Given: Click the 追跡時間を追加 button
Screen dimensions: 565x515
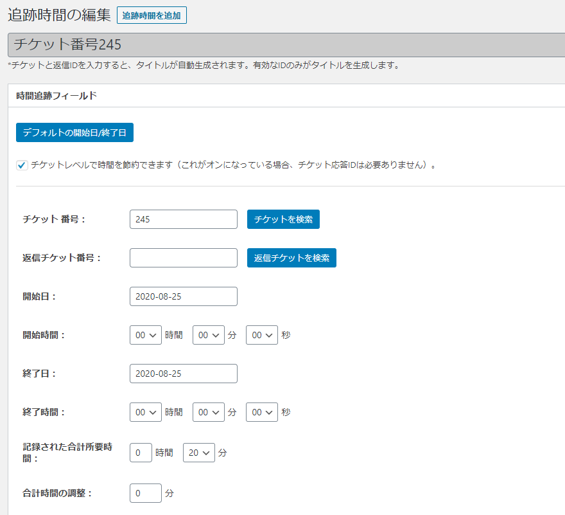Looking at the screenshot, I should pos(152,14).
